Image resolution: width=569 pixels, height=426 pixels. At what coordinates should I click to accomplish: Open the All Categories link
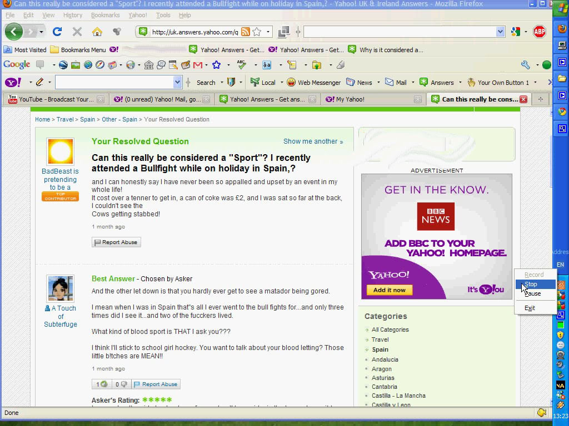[x=390, y=329]
